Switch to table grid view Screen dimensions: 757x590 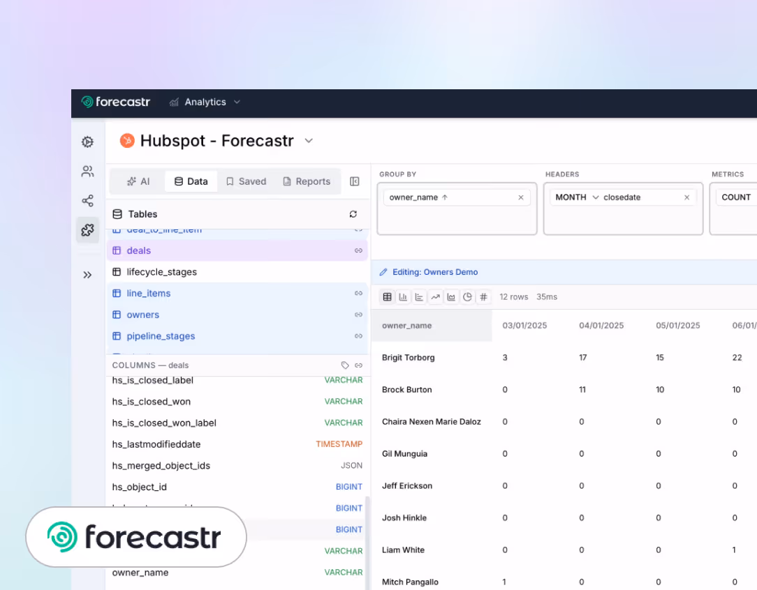(387, 297)
